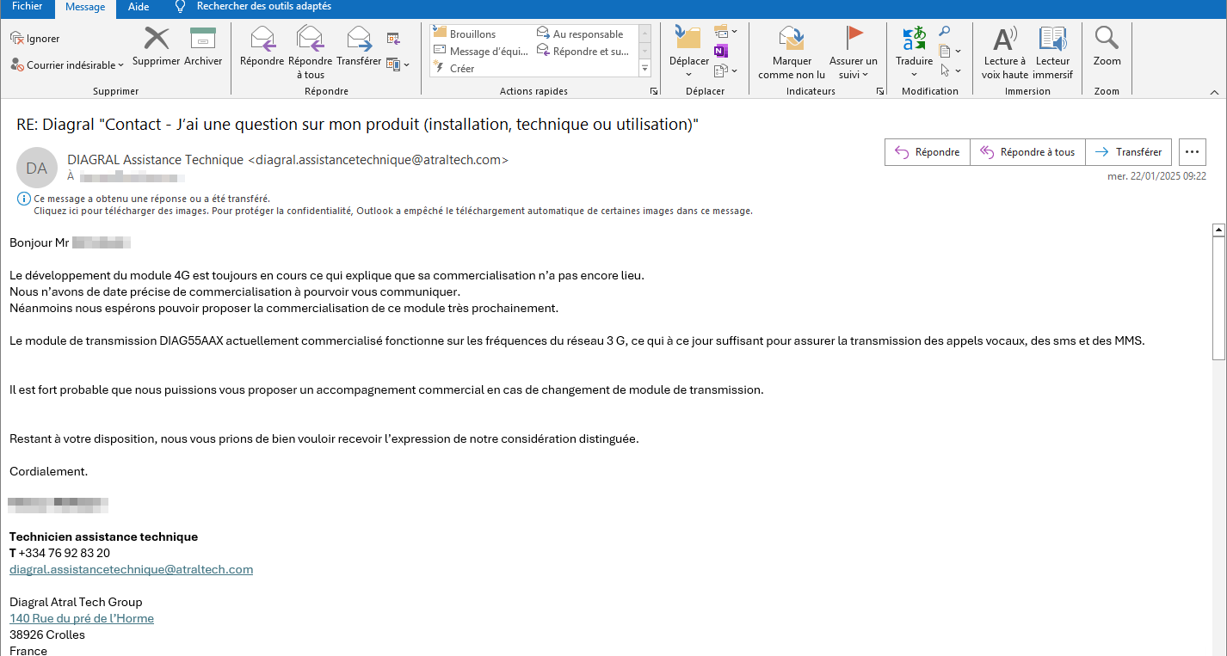Click the Diagral Atral Tech Group text
This screenshot has width=1227, height=656.
pyautogui.click(x=76, y=602)
